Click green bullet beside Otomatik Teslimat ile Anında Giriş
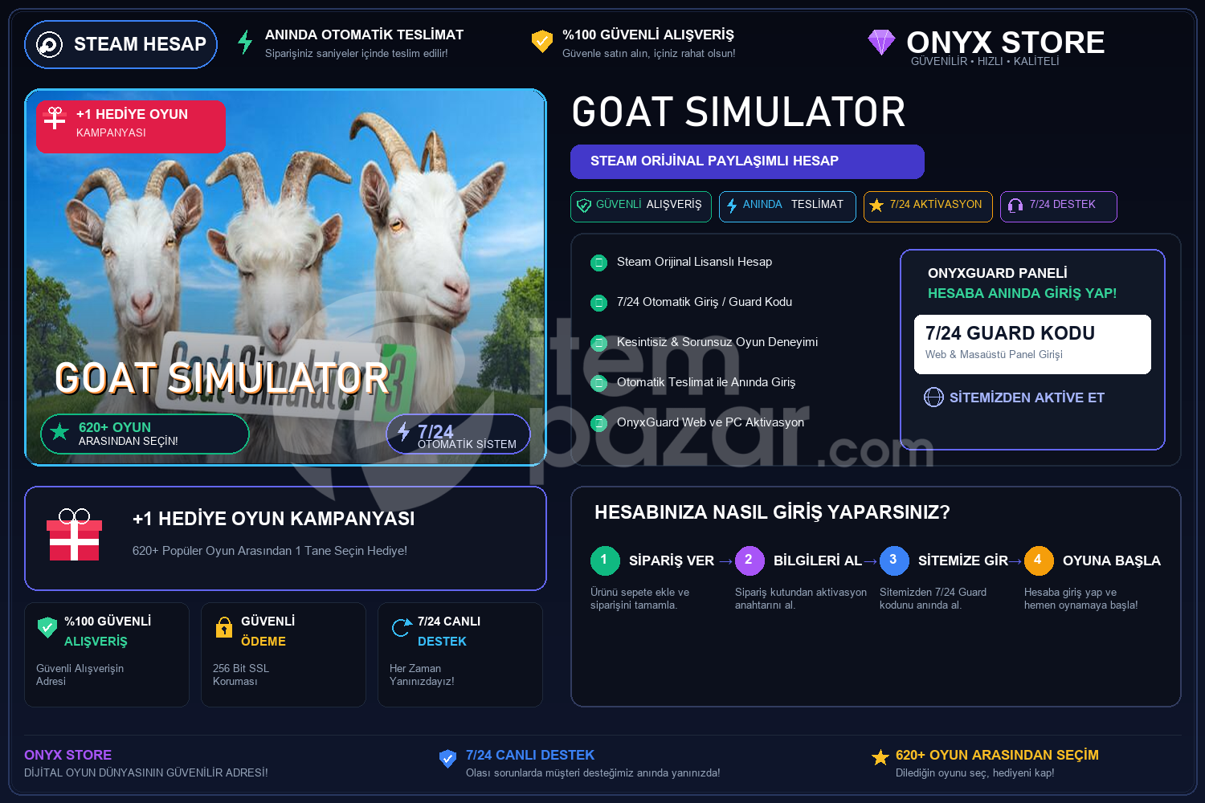 [x=598, y=383]
